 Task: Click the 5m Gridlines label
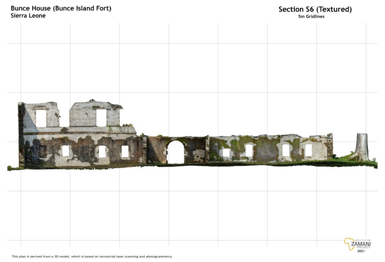point(311,16)
